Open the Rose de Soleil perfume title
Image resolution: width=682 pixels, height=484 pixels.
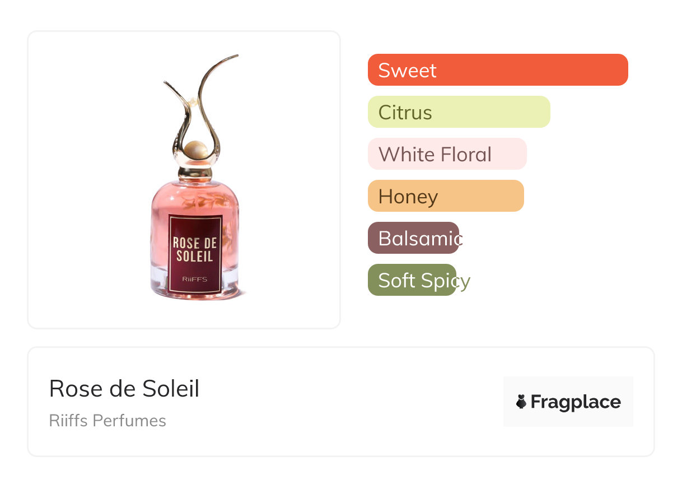[x=124, y=389]
